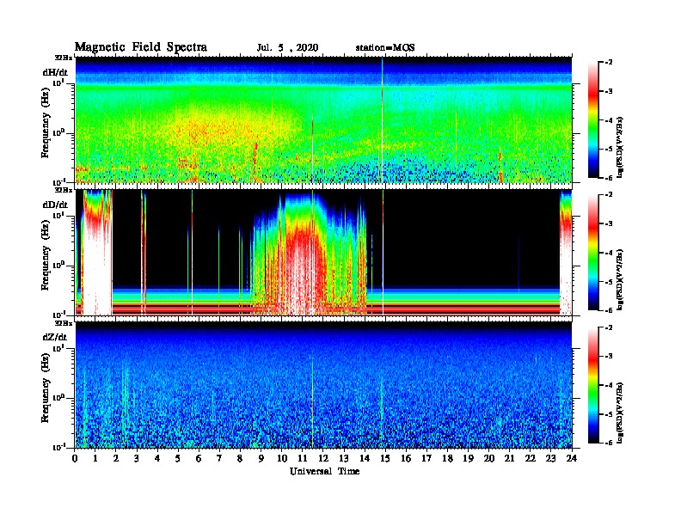Click the 10^1 frequency tick of dD/dt panel
Screen dimensions: 681x526
[58, 215]
